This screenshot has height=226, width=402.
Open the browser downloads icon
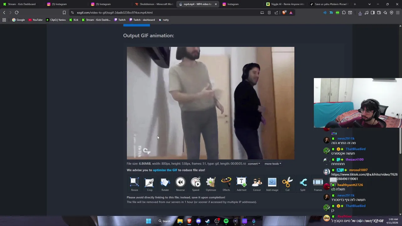(x=360, y=13)
